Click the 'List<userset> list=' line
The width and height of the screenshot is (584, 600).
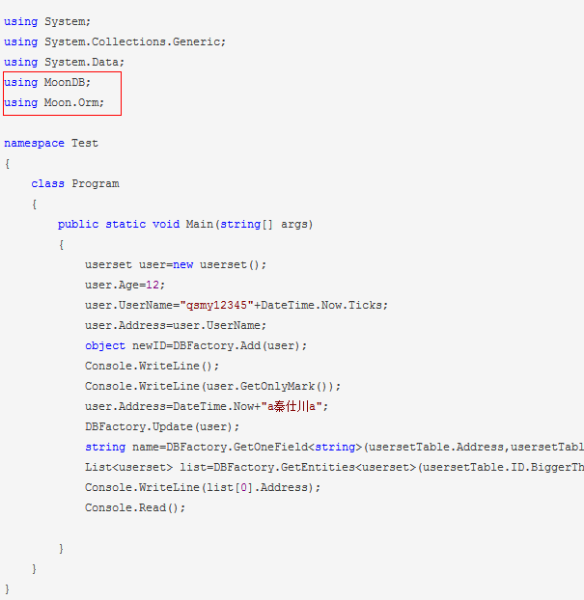click(x=334, y=468)
